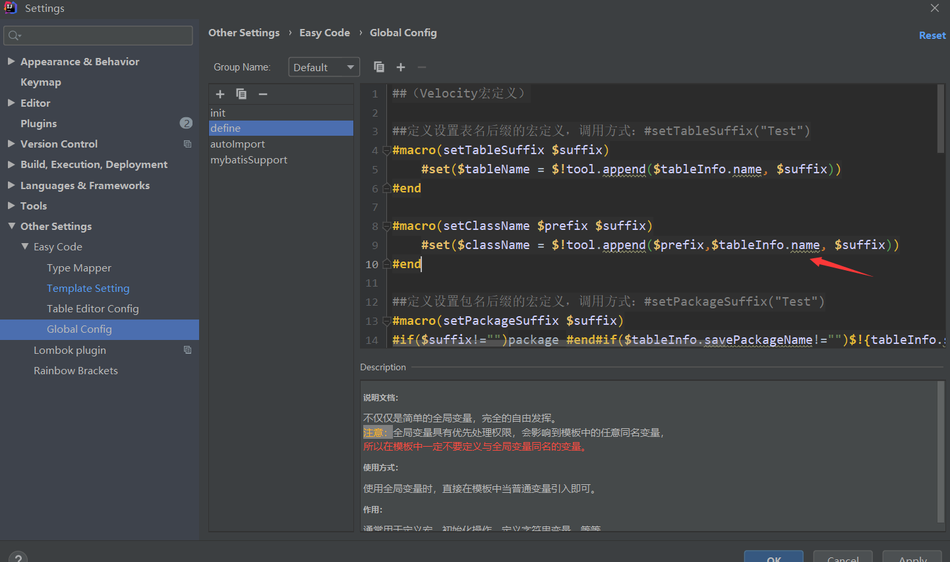Screen dimensions: 950x562
Task: Place cursor on line 10 #end
Action: [407, 264]
